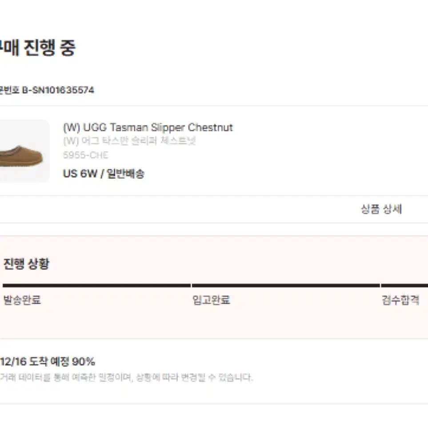
Task: Click the 일반배송 delivery type text
Action: point(125,174)
